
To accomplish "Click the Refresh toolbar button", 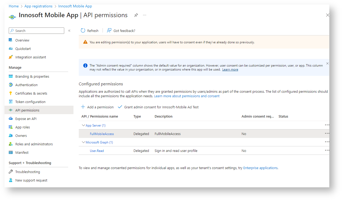I will [x=90, y=31].
